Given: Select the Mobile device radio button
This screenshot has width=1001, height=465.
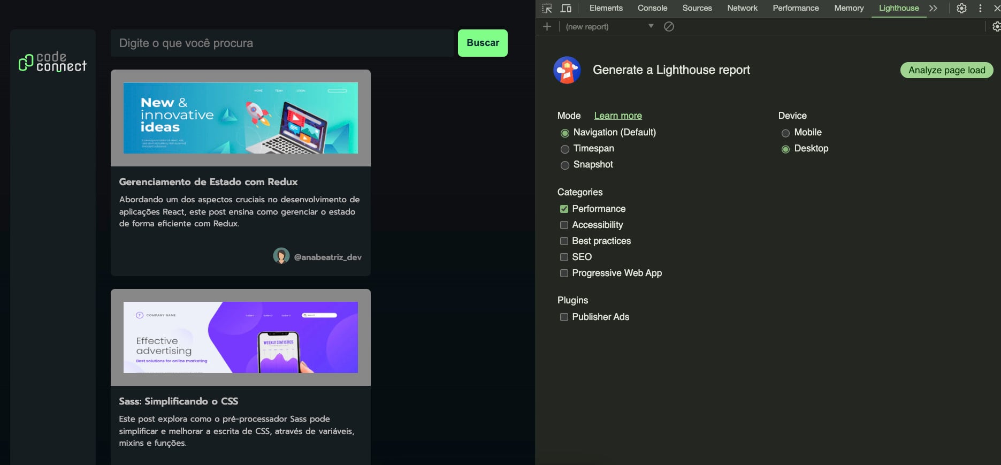Looking at the screenshot, I should [x=785, y=133].
